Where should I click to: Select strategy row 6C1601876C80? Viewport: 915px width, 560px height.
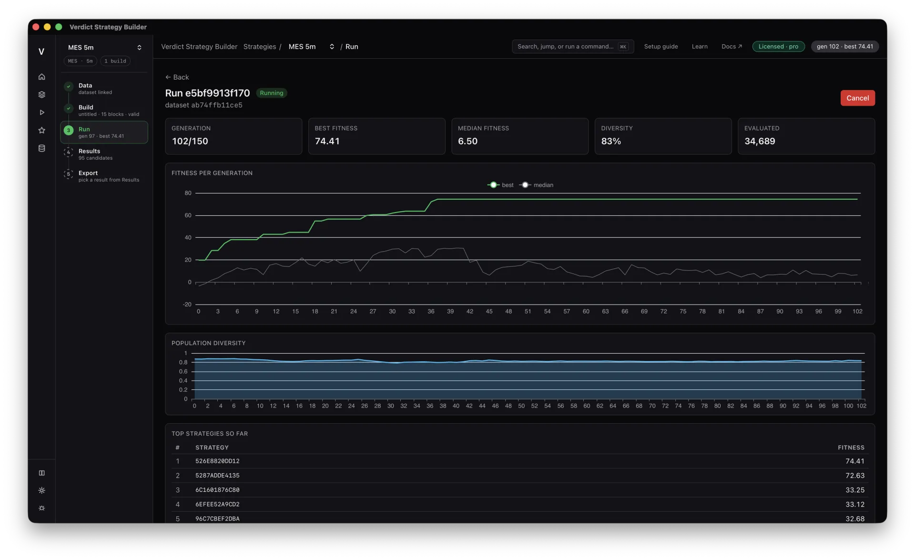519,490
